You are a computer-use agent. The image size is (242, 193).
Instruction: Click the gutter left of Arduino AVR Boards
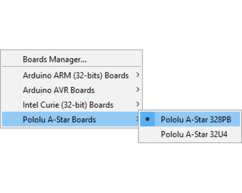coord(10,90)
